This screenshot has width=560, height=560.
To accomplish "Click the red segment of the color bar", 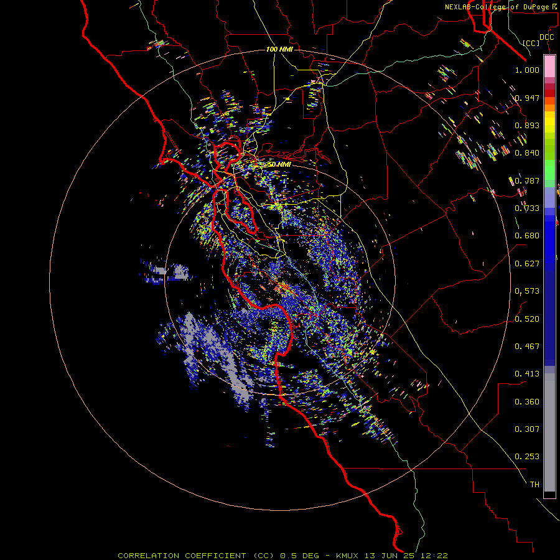I will [549, 93].
